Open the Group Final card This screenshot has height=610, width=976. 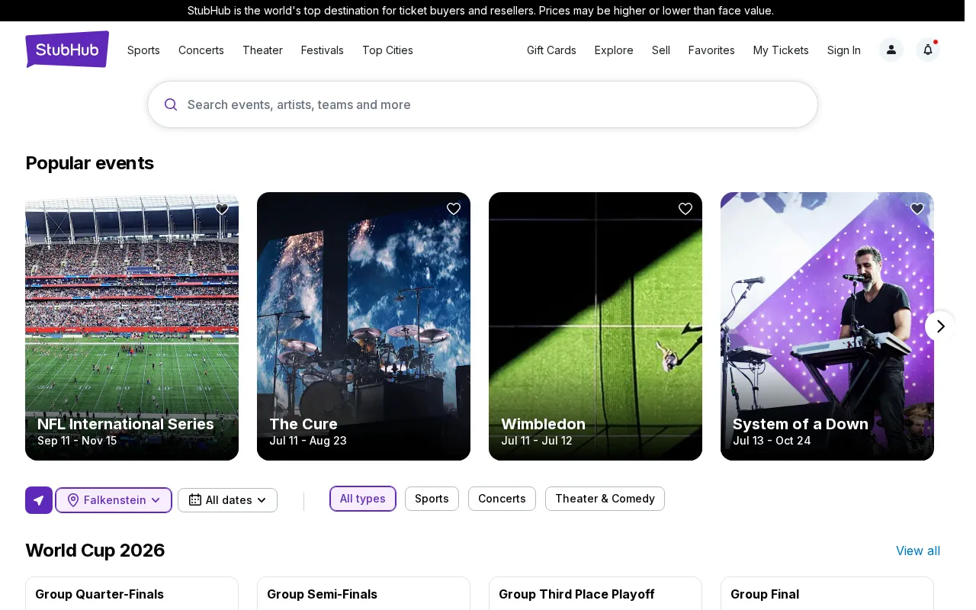(x=827, y=594)
